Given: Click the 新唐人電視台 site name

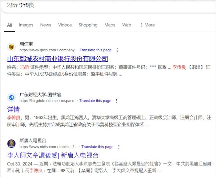Looking at the screenshot, I should pyautogui.click(x=33, y=141).
